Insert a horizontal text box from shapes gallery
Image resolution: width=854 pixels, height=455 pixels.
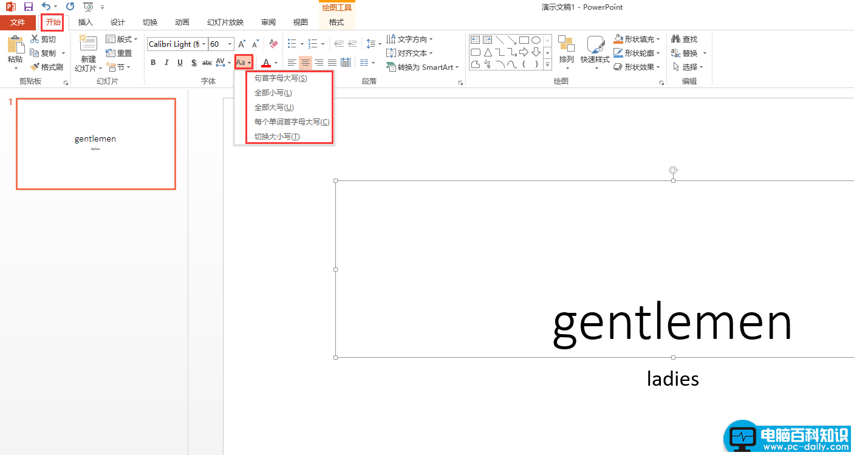point(476,40)
